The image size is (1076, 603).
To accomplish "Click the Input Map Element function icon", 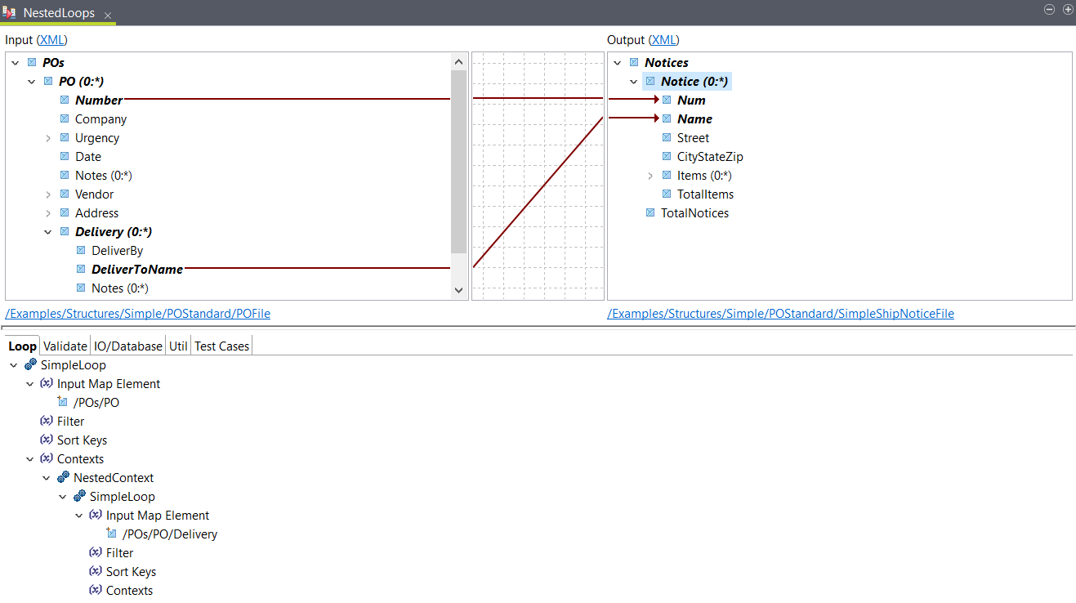I will click(x=47, y=383).
